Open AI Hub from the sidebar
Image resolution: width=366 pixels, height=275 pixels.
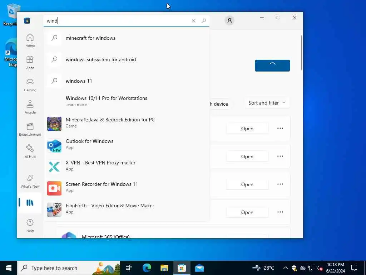(30, 151)
